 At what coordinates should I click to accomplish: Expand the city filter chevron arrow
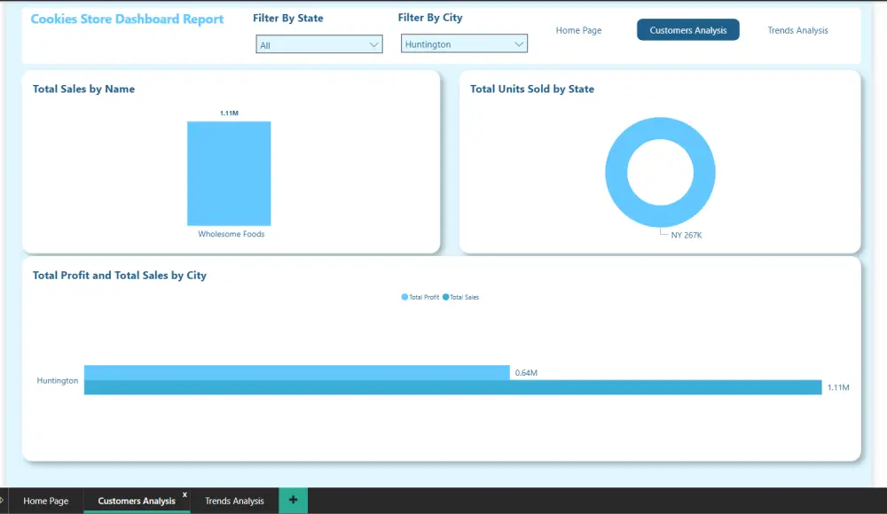[518, 44]
